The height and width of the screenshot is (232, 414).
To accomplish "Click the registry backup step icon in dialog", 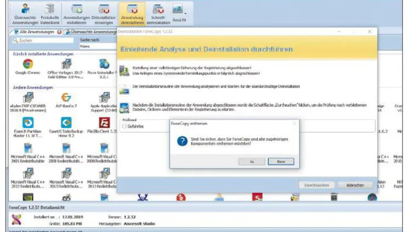I will coord(124,71).
